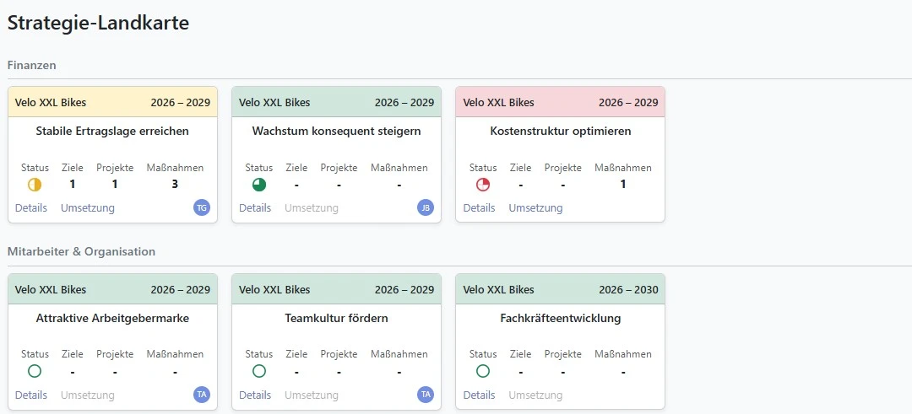
Task: Open Details of Wachstum konsequent steigern
Action: coord(255,208)
